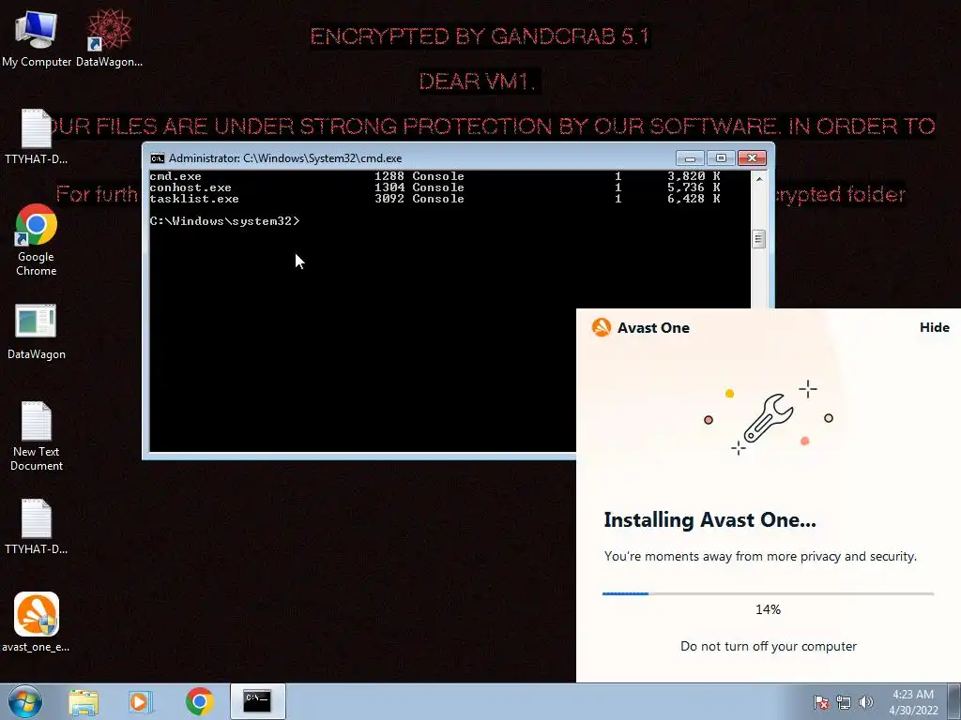Image resolution: width=961 pixels, height=720 pixels.
Task: Click the cmd.exe row in cmd output
Action: pos(435,176)
